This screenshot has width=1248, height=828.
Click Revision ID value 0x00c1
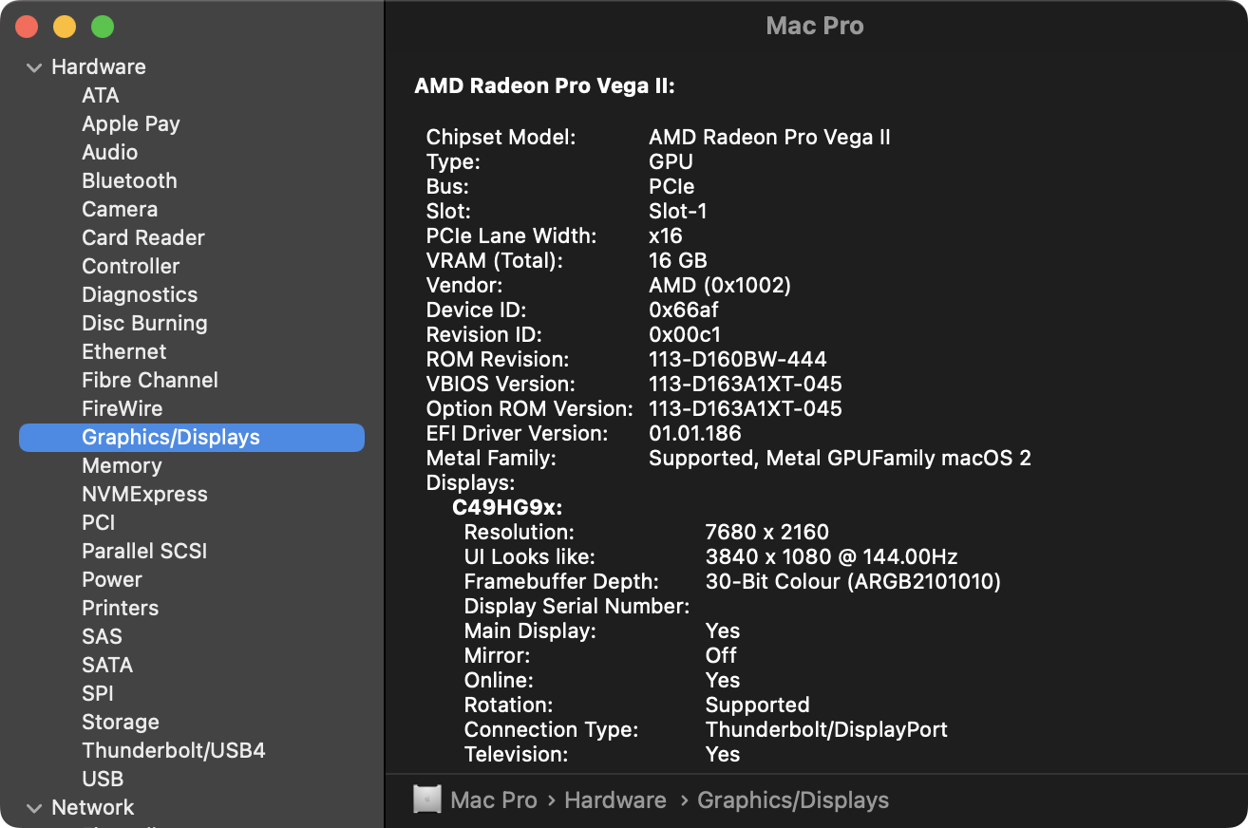[685, 334]
